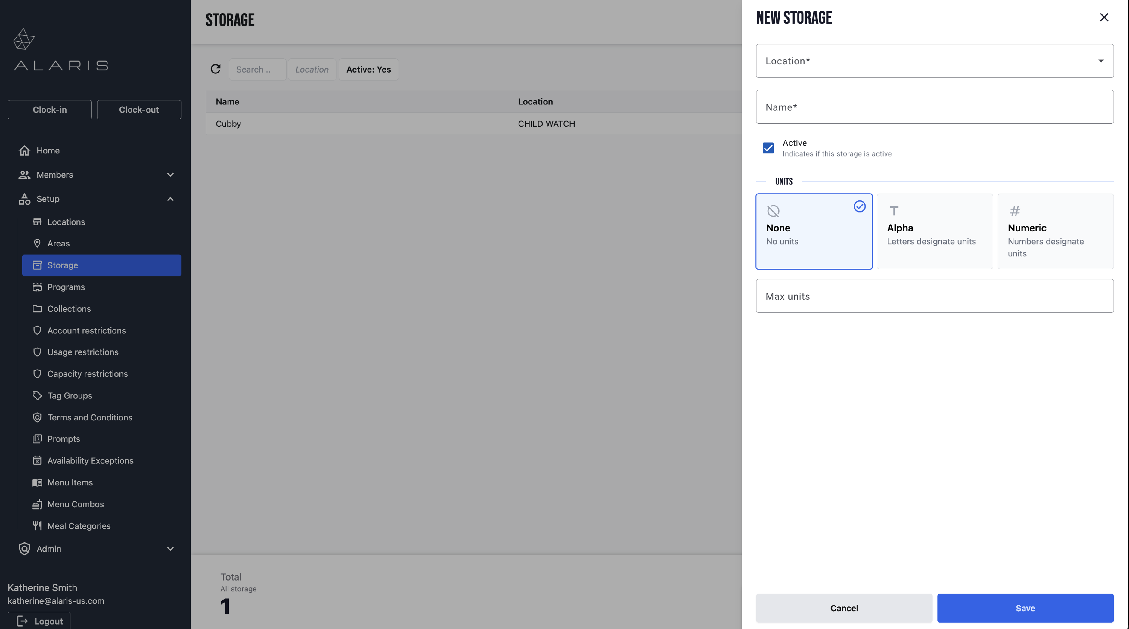The height and width of the screenshot is (629, 1129).
Task: Click the Max units input field
Action: 934,296
